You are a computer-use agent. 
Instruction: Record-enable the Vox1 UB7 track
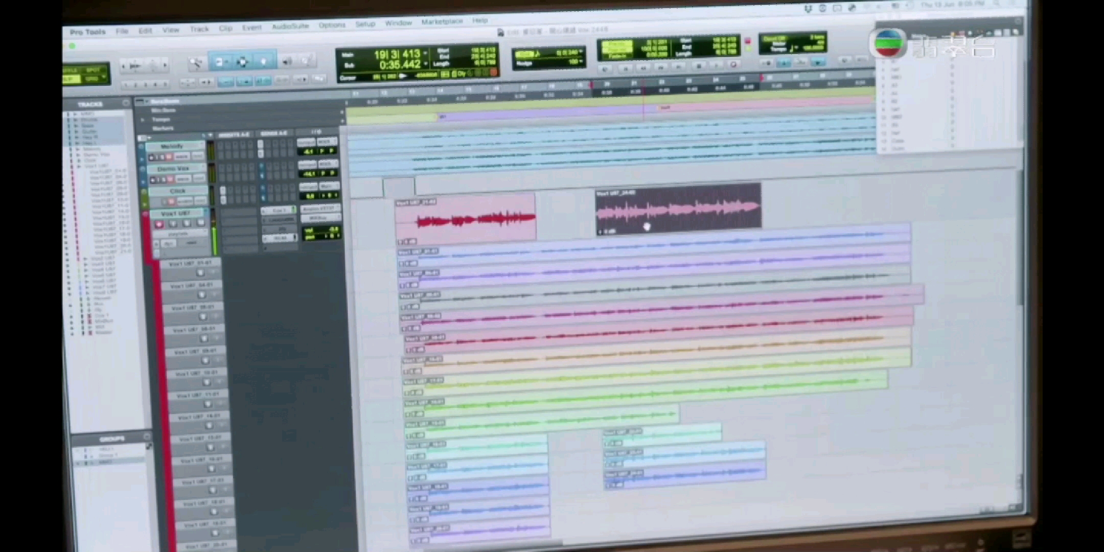(x=159, y=224)
